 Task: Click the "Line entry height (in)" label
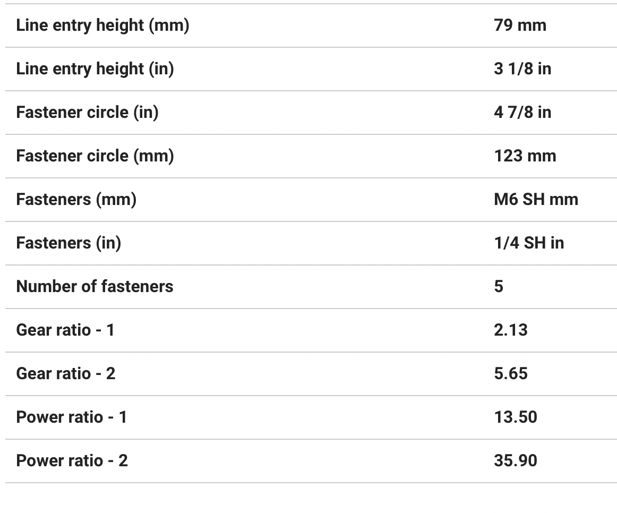coord(95,69)
